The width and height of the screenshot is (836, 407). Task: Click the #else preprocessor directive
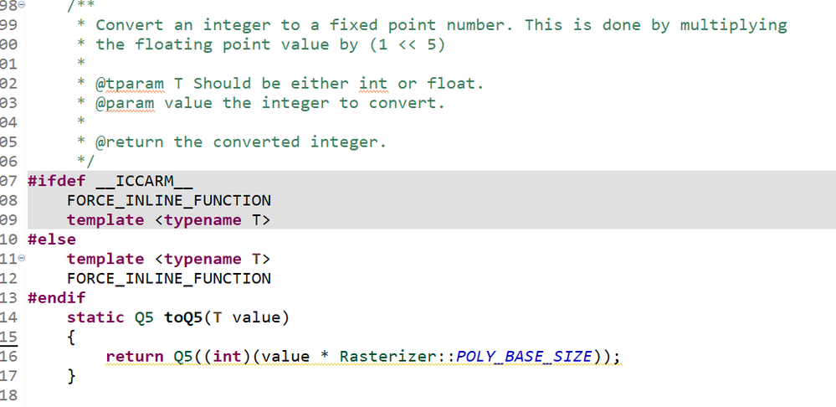[x=52, y=240]
